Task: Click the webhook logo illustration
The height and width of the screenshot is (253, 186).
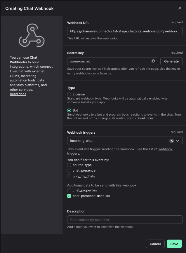Action: 31,36
